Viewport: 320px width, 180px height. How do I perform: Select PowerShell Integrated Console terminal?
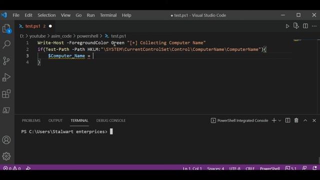tap(239, 120)
